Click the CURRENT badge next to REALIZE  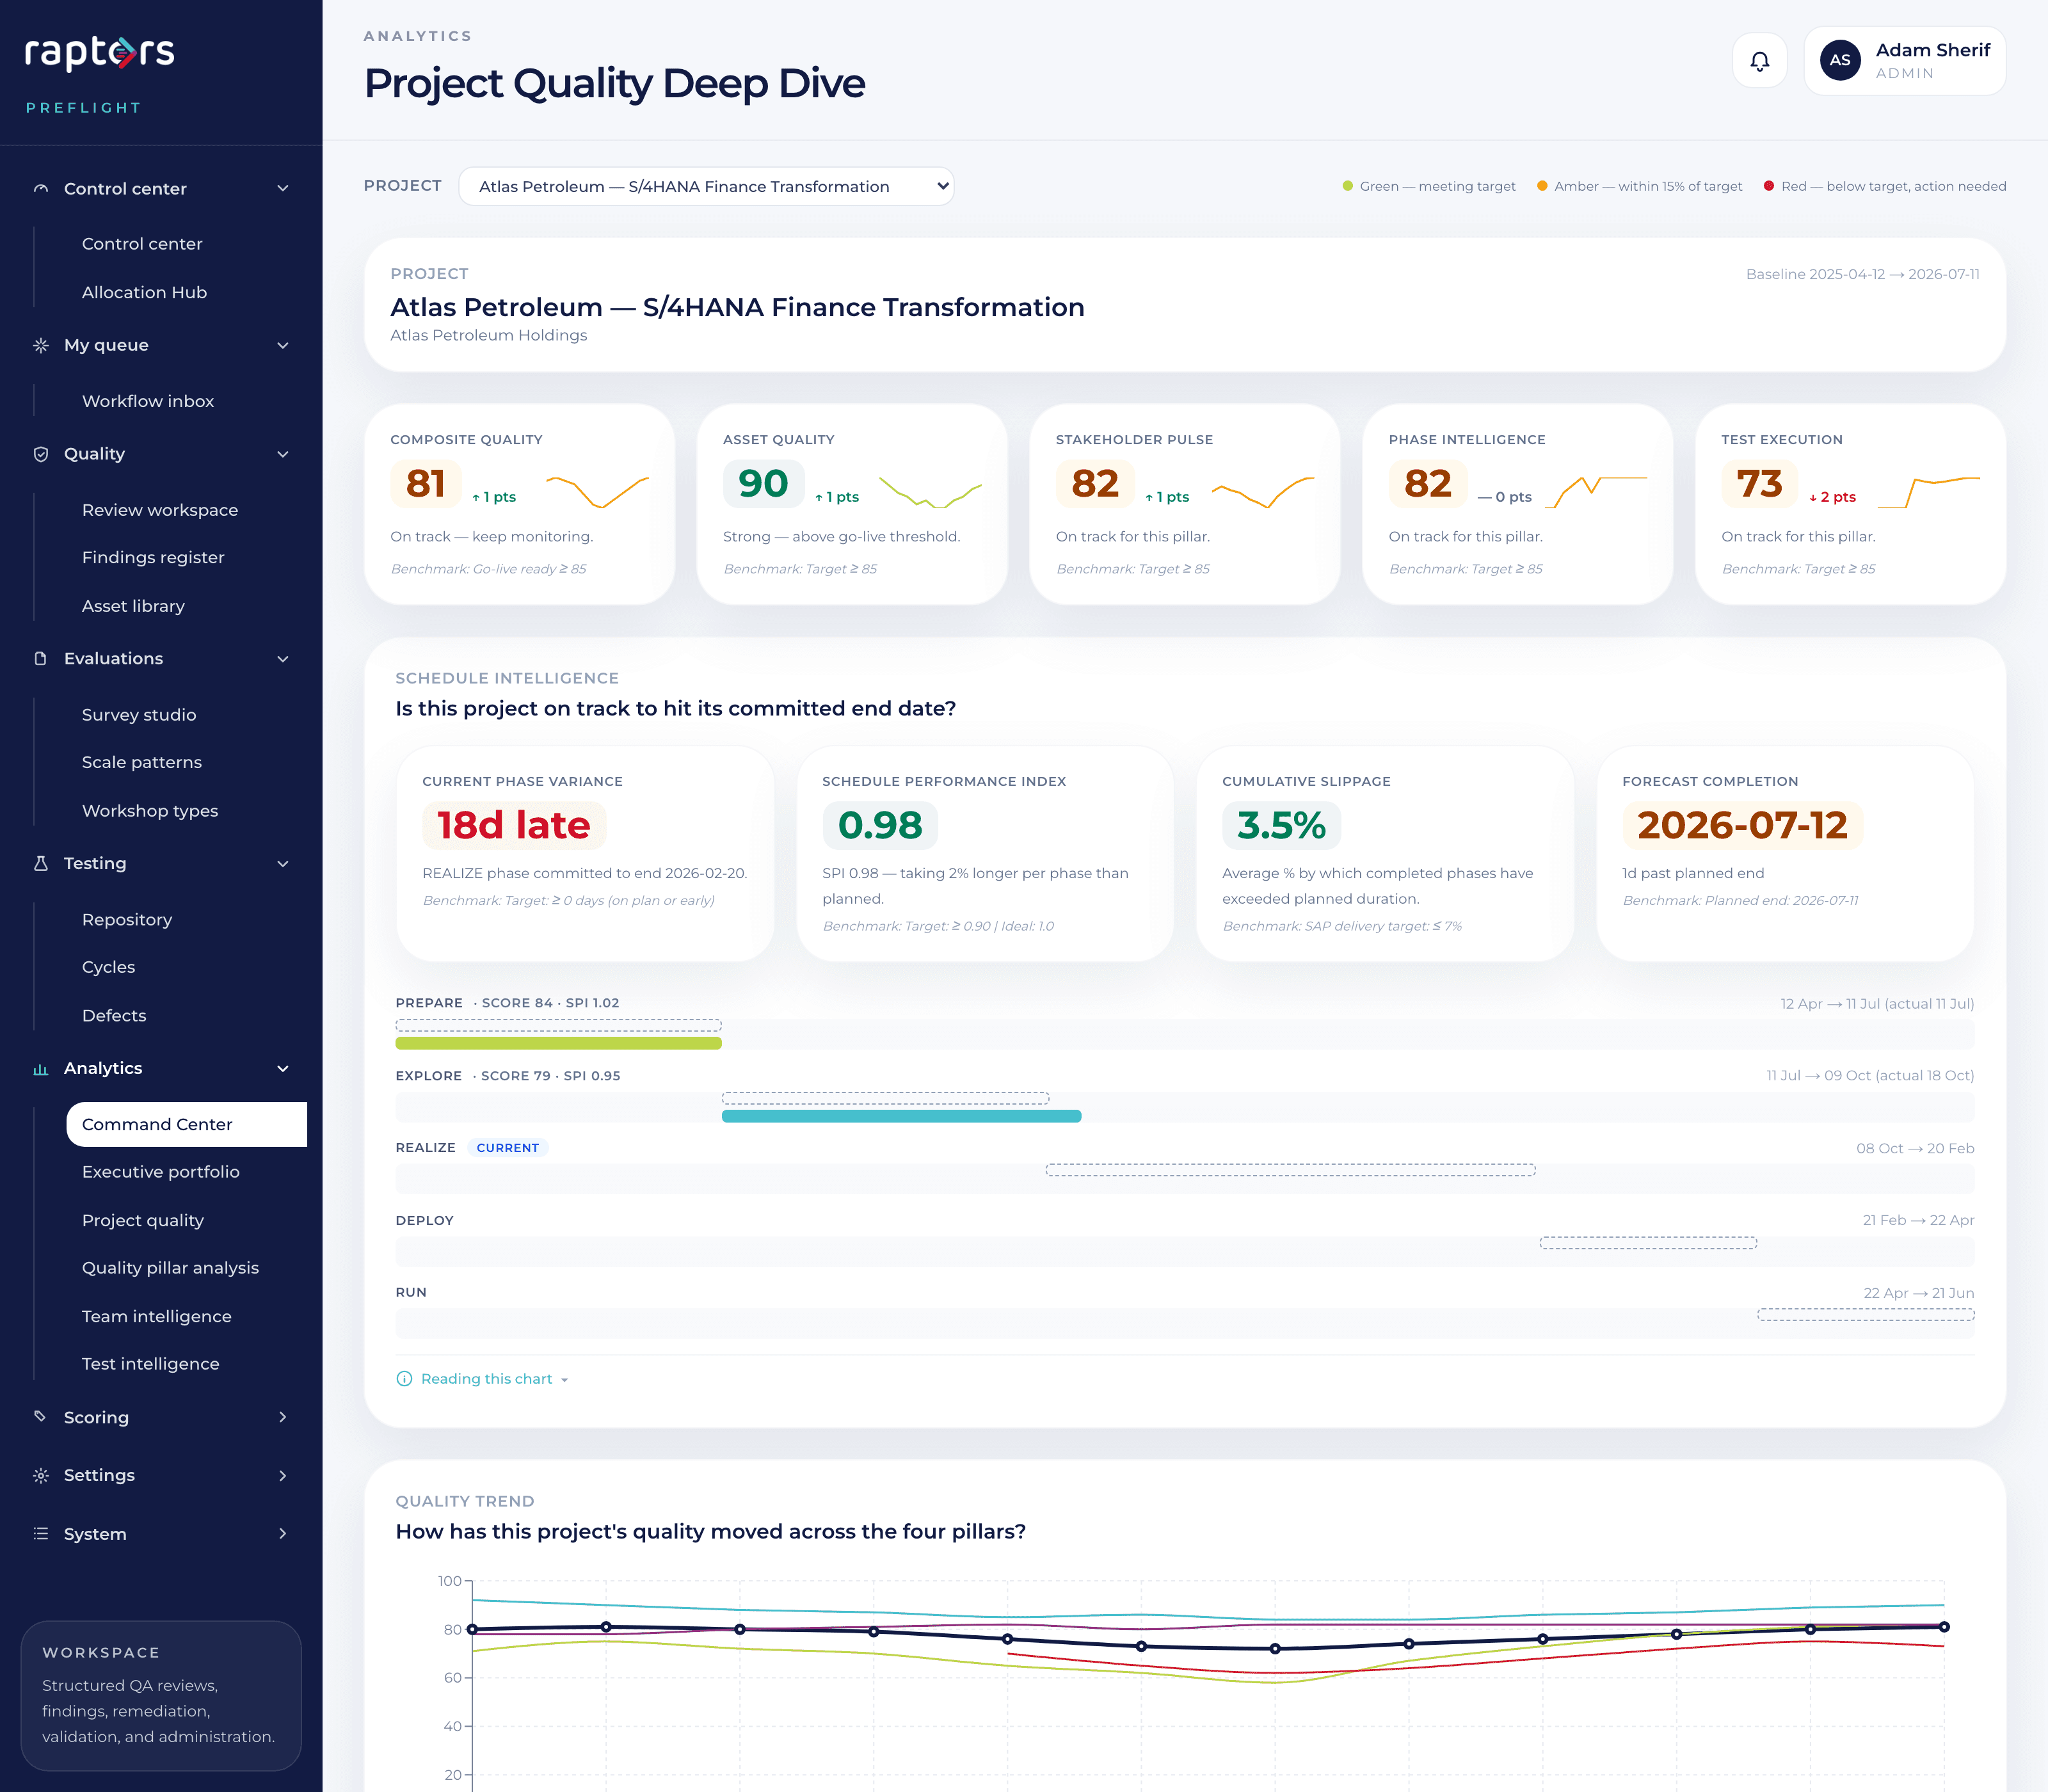pyautogui.click(x=508, y=1148)
